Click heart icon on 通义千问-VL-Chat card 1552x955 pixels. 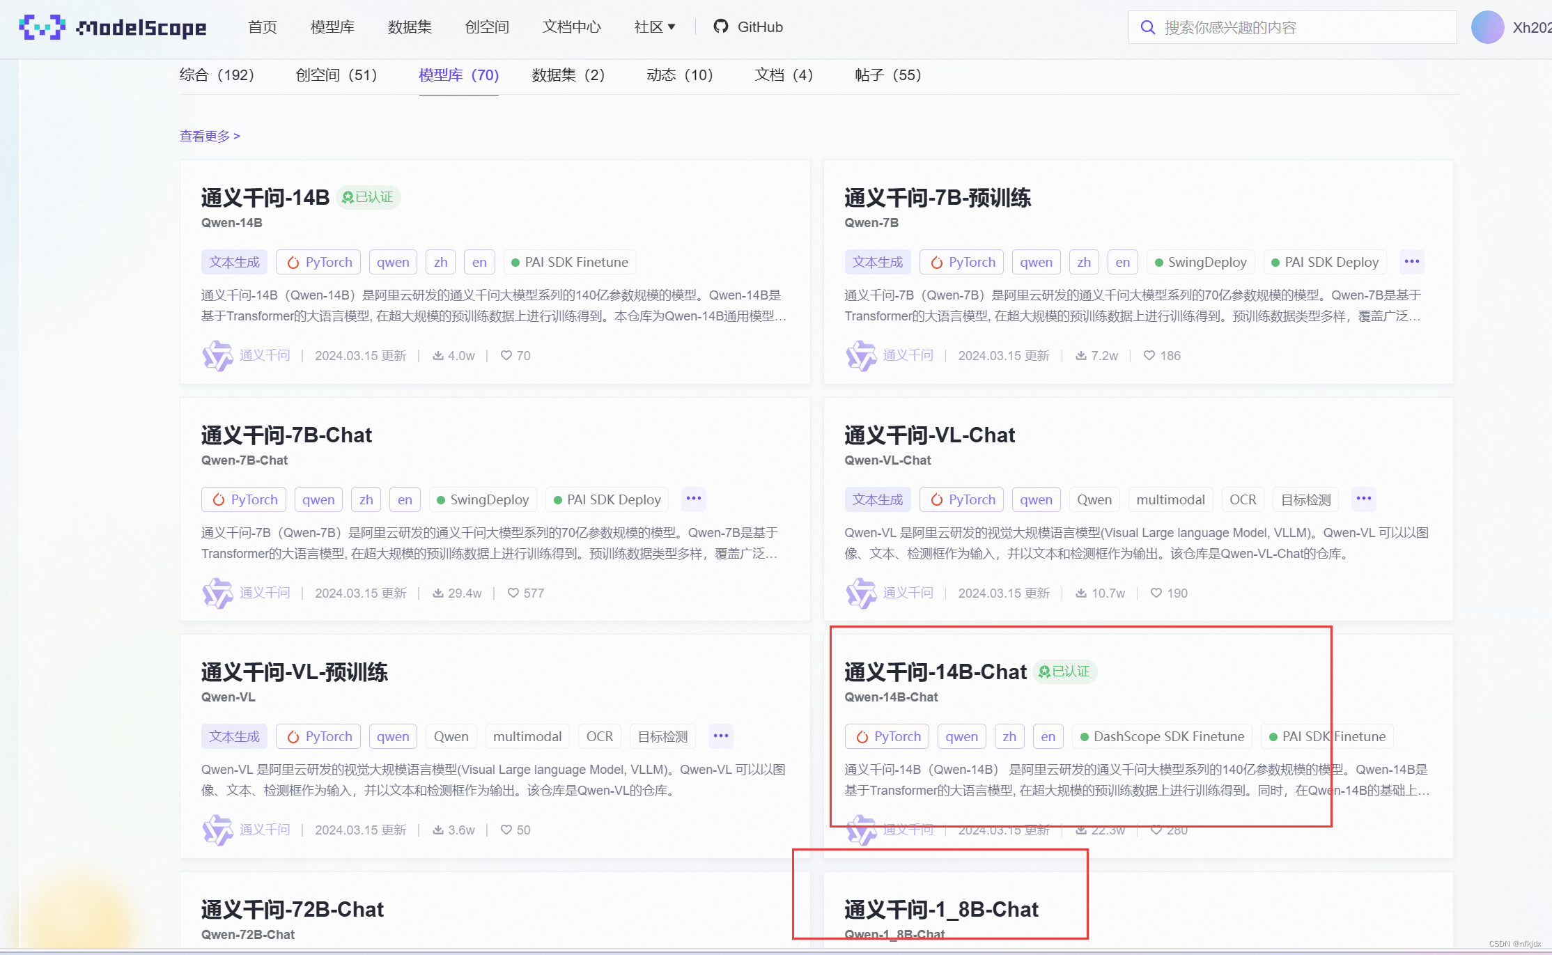[x=1156, y=593]
